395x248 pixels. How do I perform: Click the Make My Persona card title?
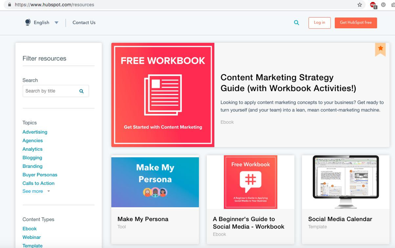pos(143,219)
